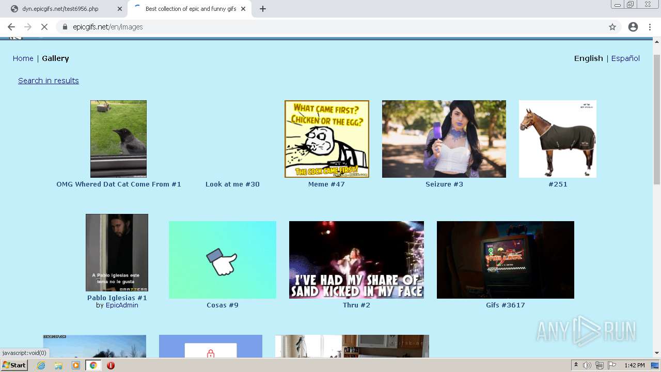Click the Thru #2 caption
The image size is (661, 372).
(x=356, y=305)
